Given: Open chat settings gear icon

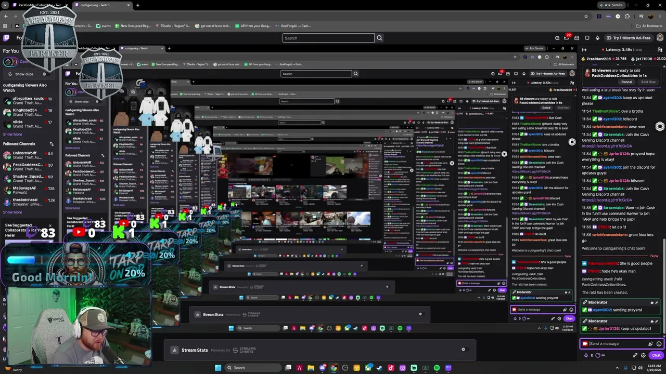Looking at the screenshot, I should click(x=644, y=355).
